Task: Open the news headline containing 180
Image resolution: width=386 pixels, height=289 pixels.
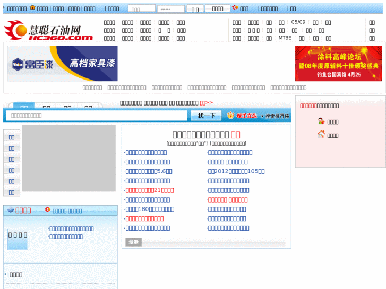Action: [150, 209]
